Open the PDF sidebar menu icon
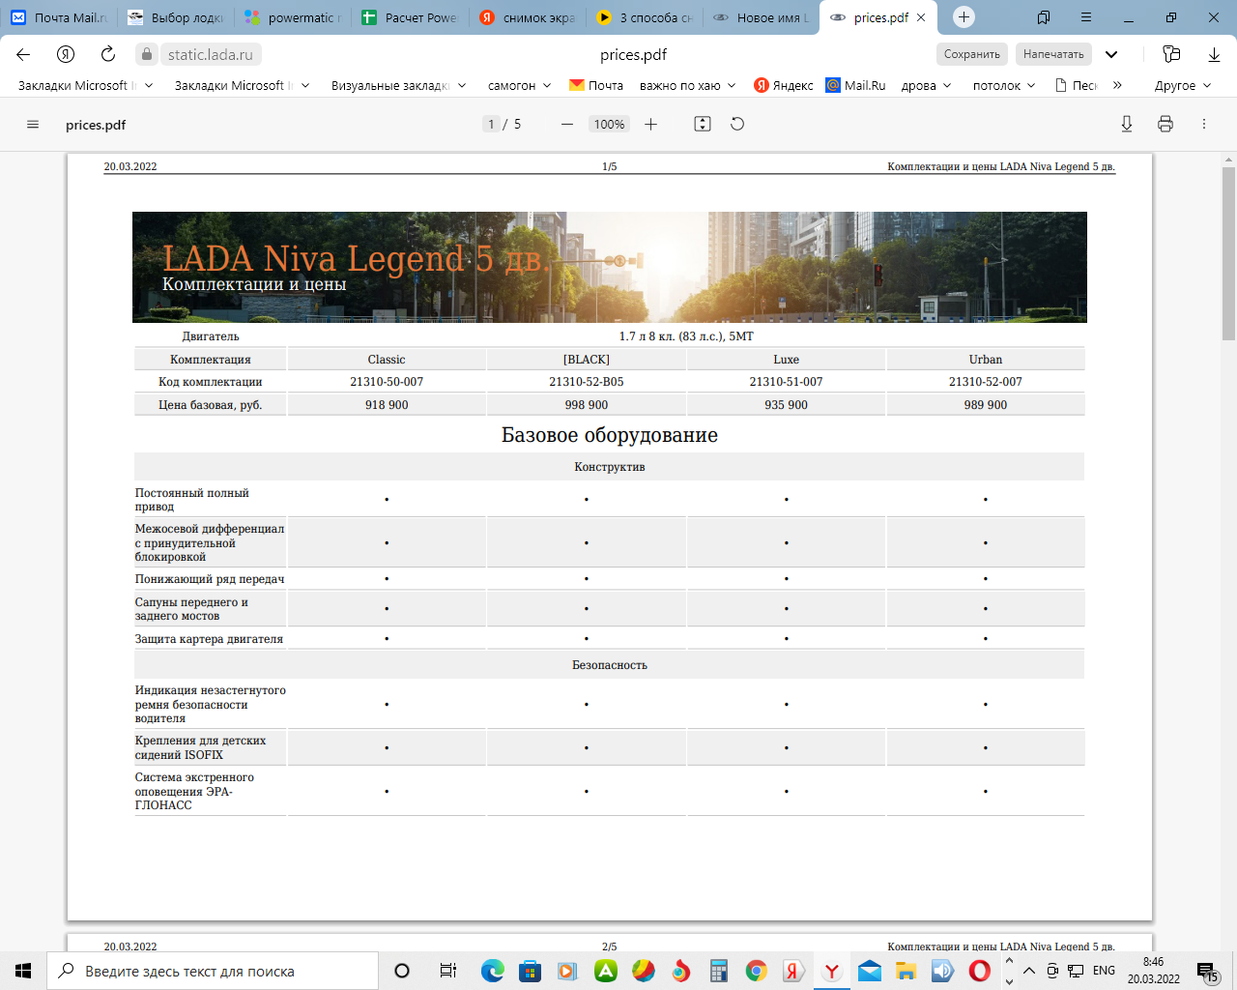The height and width of the screenshot is (990, 1237). click(33, 125)
